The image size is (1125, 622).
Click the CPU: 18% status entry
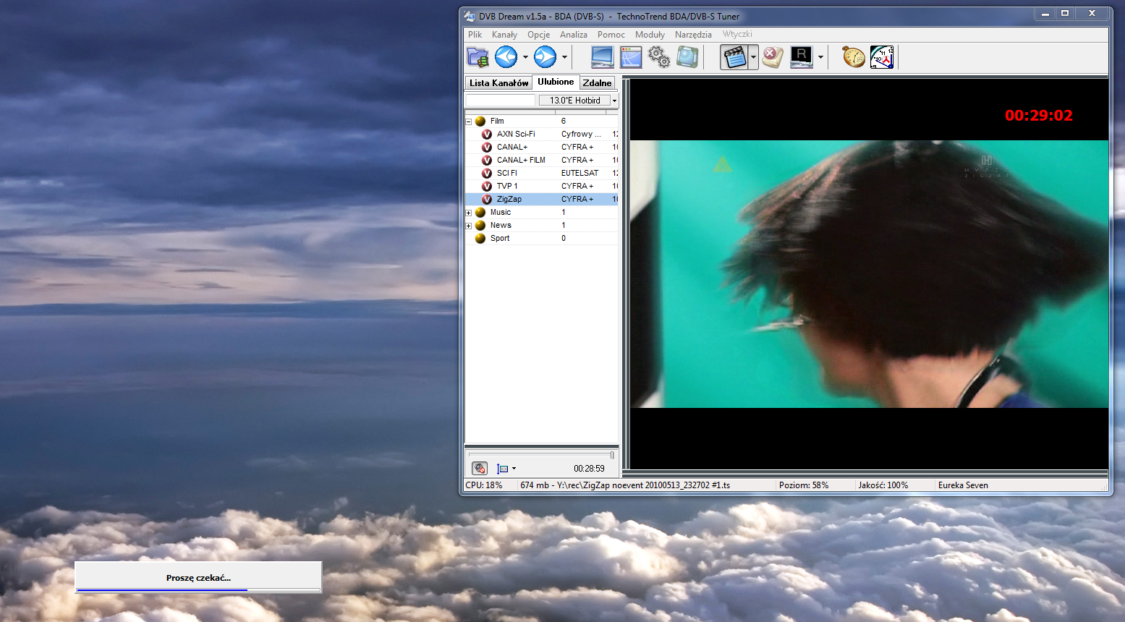tap(484, 485)
